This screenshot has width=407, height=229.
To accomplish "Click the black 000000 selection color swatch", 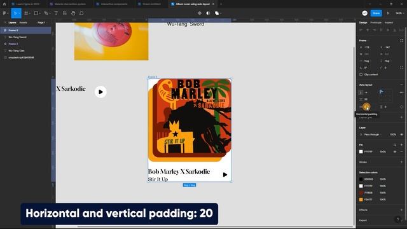I will coord(361,179).
